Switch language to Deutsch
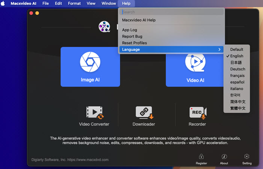The image size is (263, 169). 237,69
